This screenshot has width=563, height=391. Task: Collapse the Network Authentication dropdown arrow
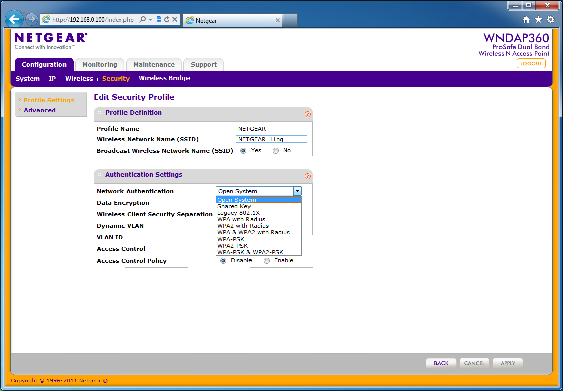pyautogui.click(x=297, y=191)
